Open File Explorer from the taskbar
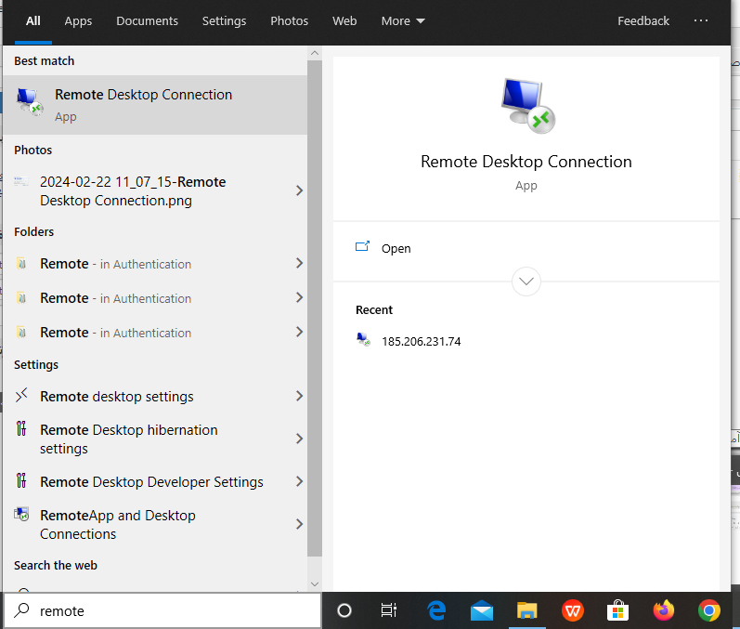The height and width of the screenshot is (629, 740). (x=526, y=610)
